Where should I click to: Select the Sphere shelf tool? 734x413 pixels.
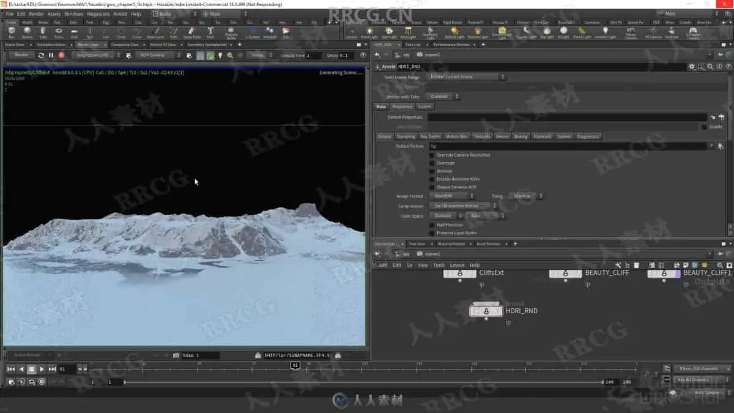point(27,32)
